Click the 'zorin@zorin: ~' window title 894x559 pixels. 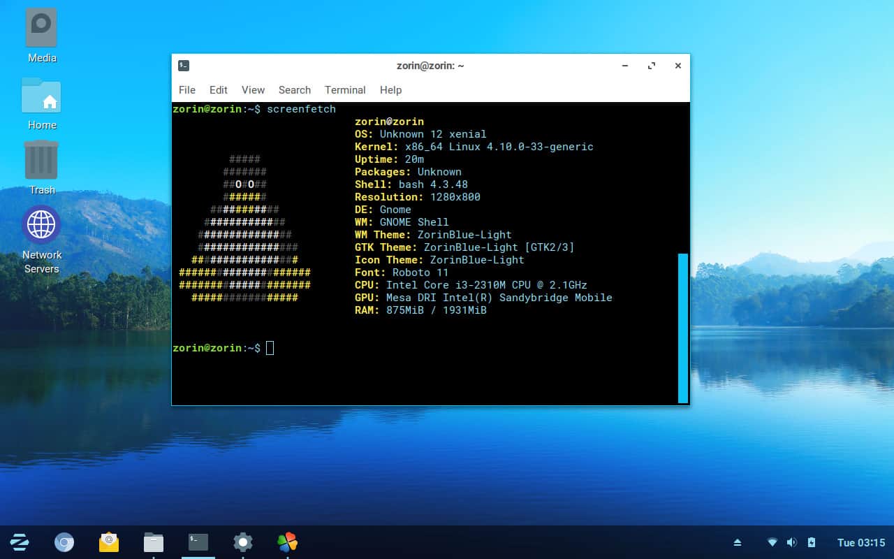[x=430, y=66]
